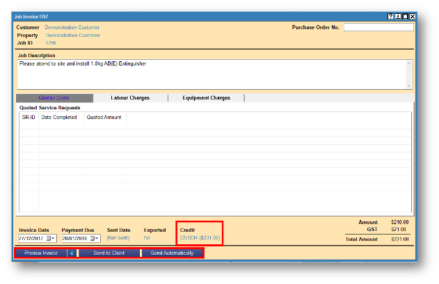Open the Payment Due calendar dropdown
439x284 pixels.
(x=94, y=238)
